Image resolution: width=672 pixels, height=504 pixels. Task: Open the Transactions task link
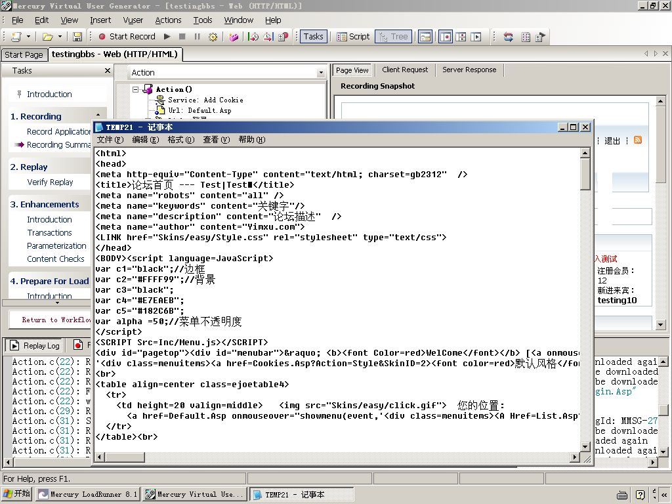coord(49,233)
